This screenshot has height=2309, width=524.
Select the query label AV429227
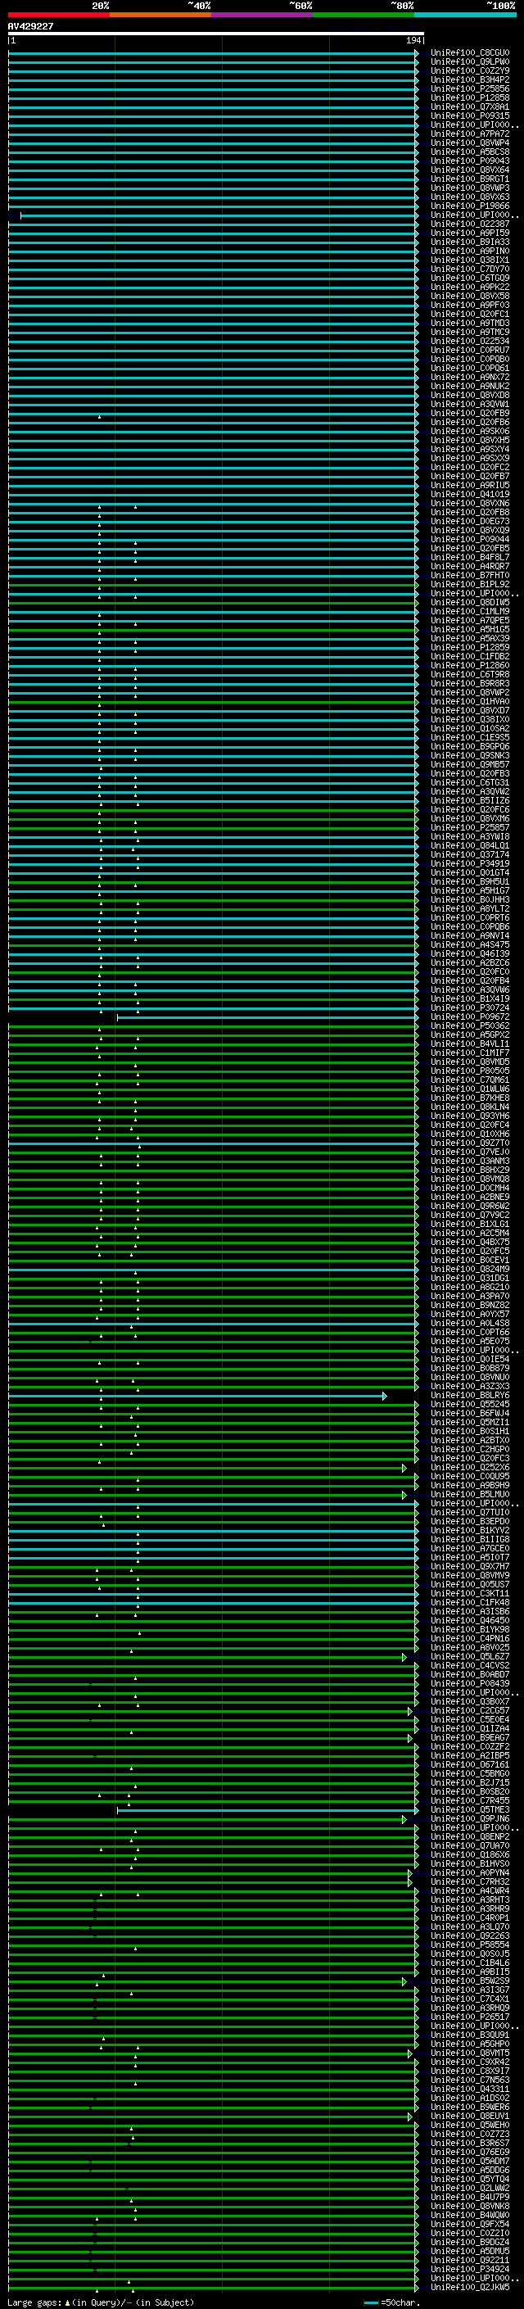pos(30,27)
